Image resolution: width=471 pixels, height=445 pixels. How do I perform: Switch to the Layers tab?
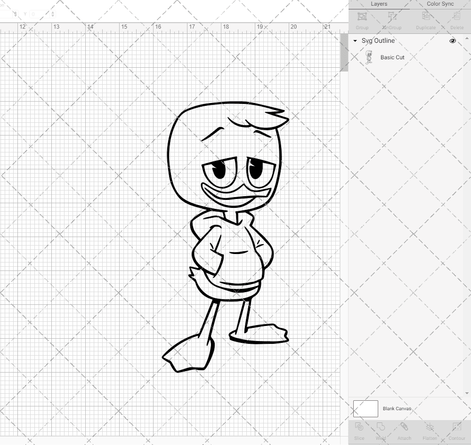[379, 4]
